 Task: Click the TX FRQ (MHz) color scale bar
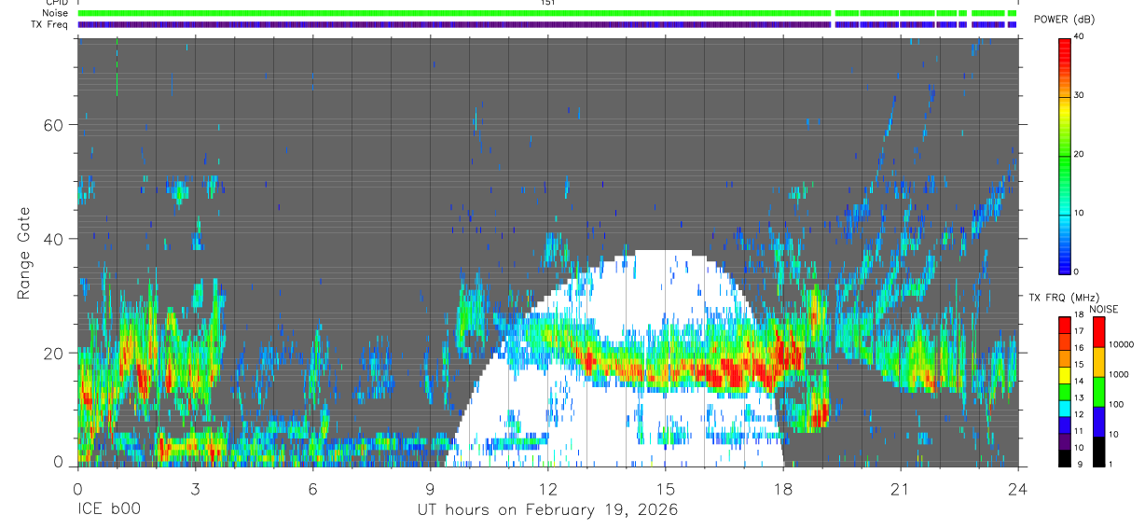[x=1065, y=392]
